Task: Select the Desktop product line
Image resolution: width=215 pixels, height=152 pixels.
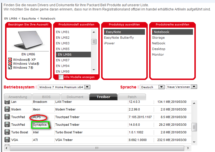Action: pyautogui.click(x=159, y=49)
